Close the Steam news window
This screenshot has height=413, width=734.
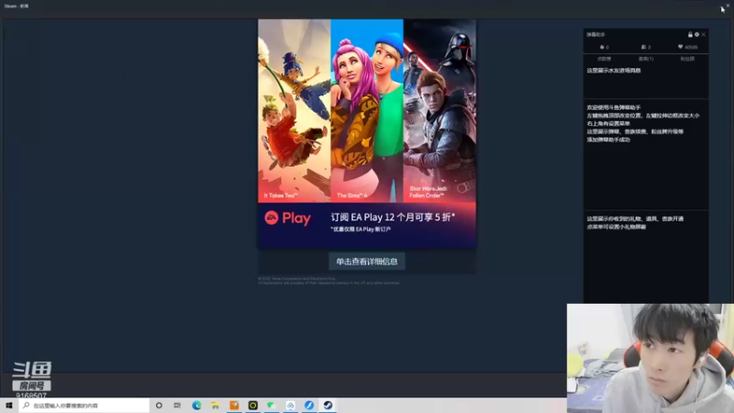[728, 6]
